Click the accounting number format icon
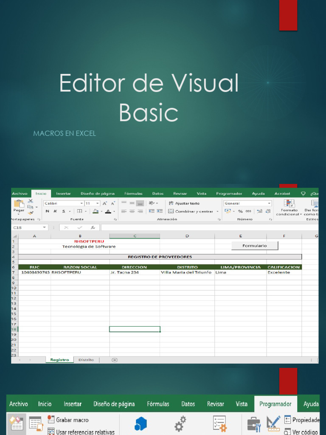The height and width of the screenshot is (435, 326). pyautogui.click(x=228, y=211)
